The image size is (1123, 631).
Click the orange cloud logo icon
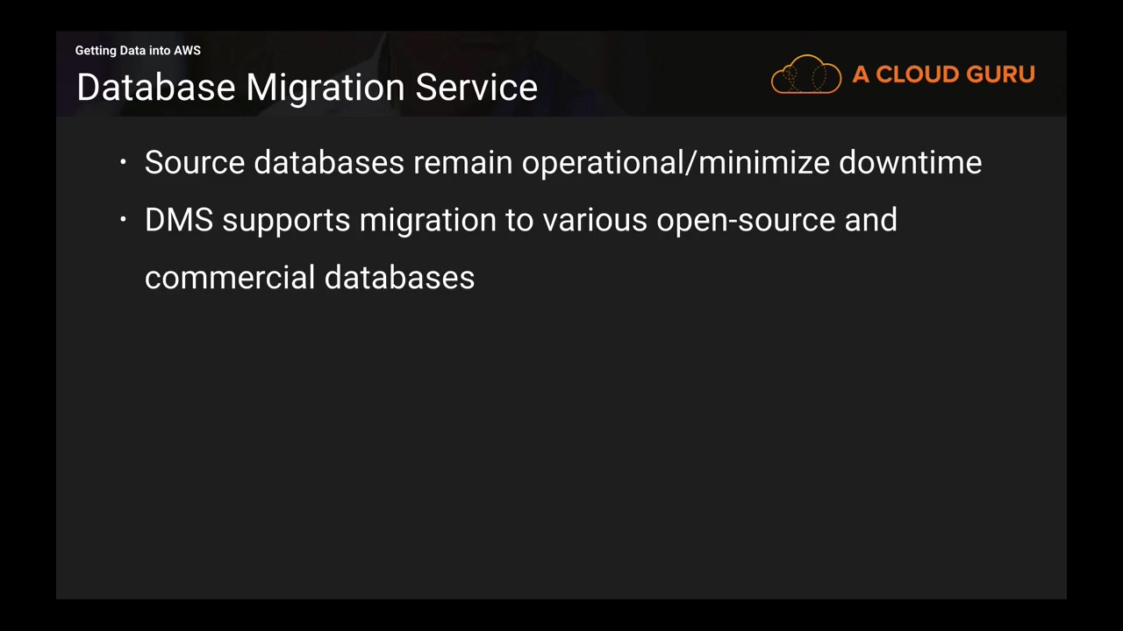(x=805, y=74)
